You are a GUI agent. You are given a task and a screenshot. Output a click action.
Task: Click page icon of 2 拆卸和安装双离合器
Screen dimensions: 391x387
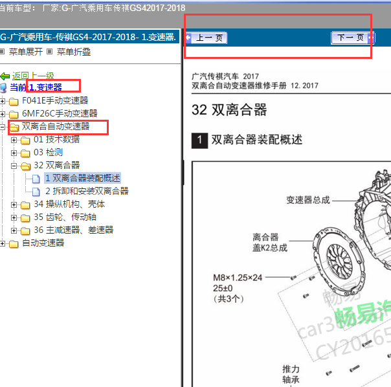click(36, 192)
